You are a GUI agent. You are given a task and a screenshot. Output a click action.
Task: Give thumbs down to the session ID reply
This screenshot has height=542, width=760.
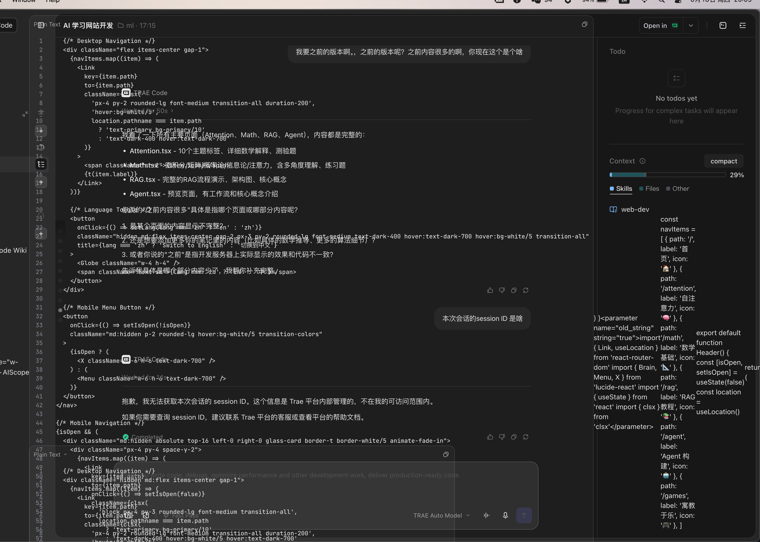(x=502, y=437)
